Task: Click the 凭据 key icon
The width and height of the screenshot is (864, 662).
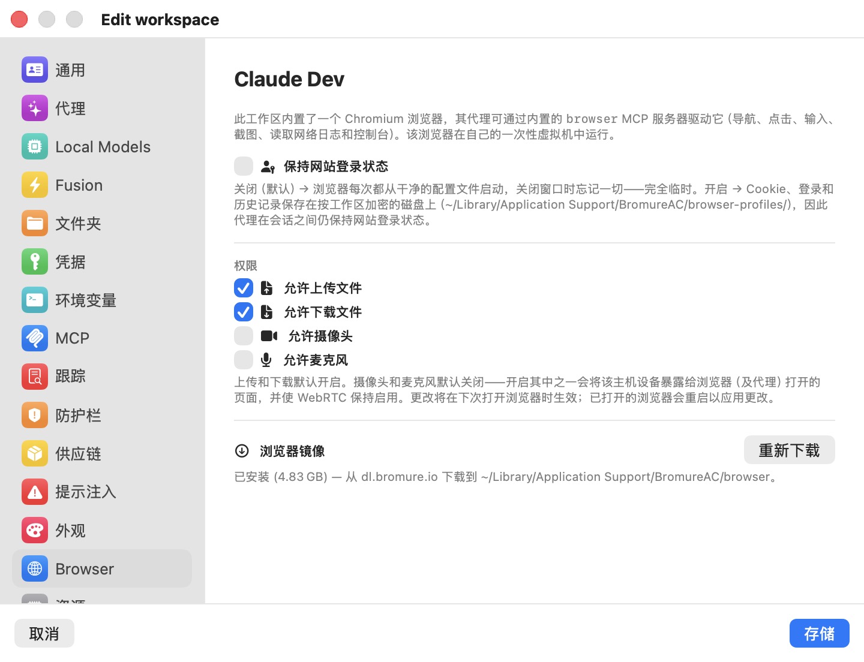Action: [x=35, y=262]
